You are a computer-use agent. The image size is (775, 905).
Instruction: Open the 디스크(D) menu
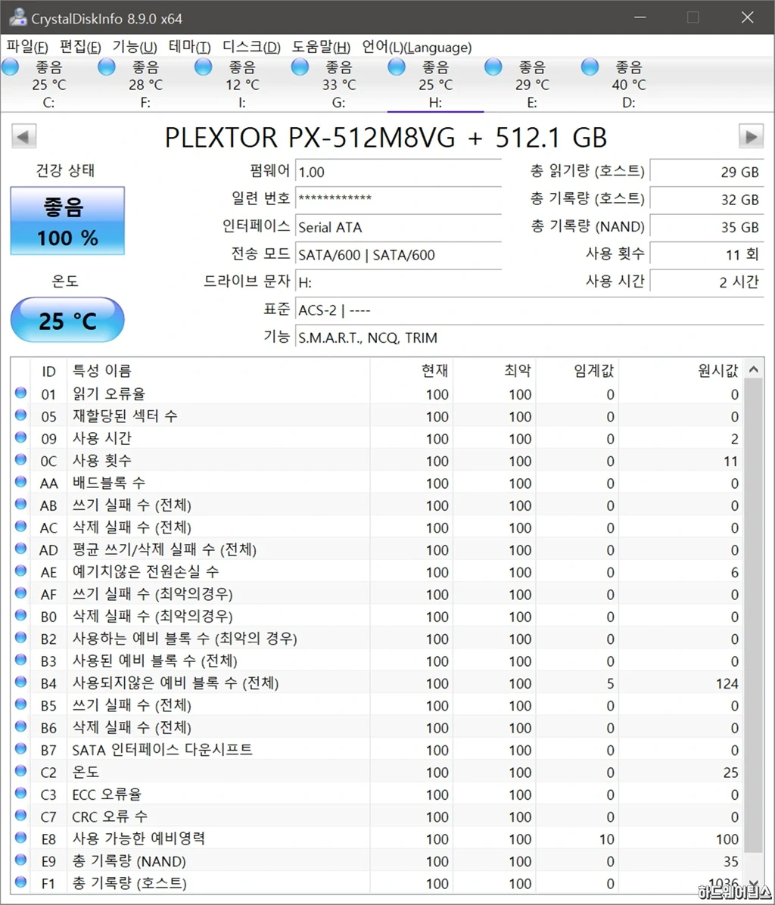click(x=251, y=47)
